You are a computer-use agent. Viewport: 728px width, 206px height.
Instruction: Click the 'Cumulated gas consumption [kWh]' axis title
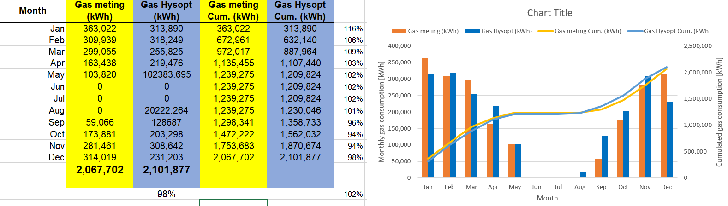click(x=719, y=112)
